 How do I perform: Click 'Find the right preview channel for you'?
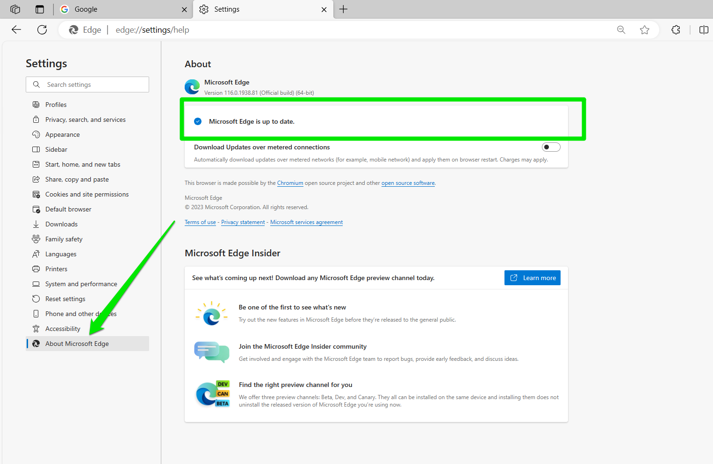295,385
